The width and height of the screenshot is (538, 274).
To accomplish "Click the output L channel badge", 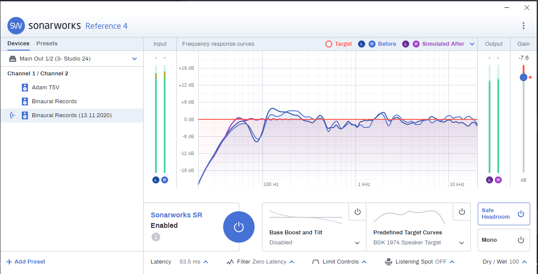I will (x=490, y=180).
